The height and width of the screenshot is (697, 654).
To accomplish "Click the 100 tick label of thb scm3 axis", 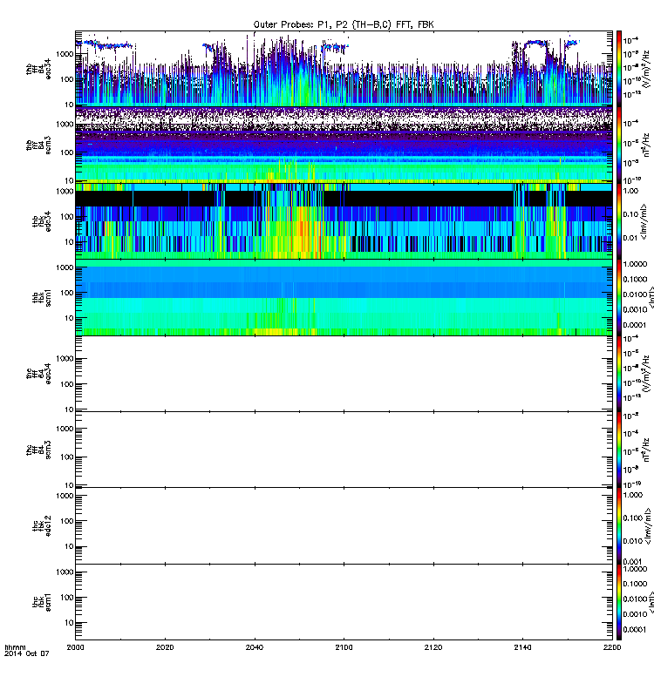I will pos(67,152).
